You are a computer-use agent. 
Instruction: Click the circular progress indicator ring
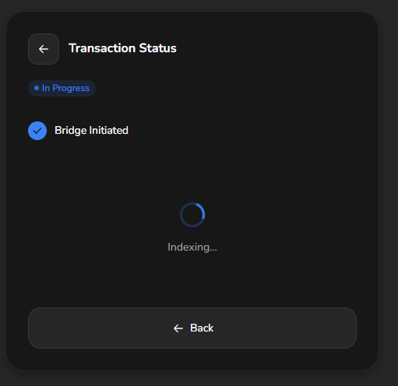click(x=192, y=215)
